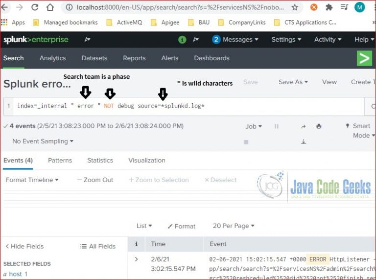The image size is (376, 280).
Task: Change the 20 Per Page dropdown
Action: (x=234, y=226)
